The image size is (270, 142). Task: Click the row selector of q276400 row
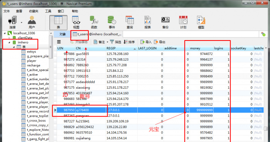[x=55, y=110]
